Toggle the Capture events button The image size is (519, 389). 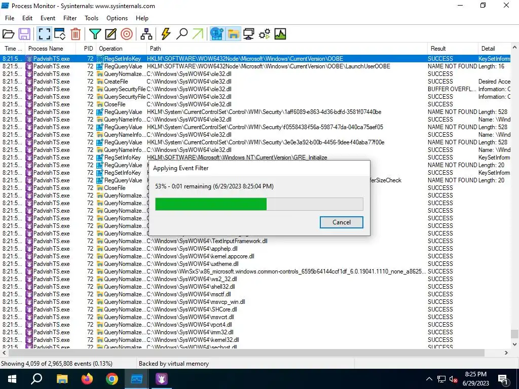(x=44, y=34)
